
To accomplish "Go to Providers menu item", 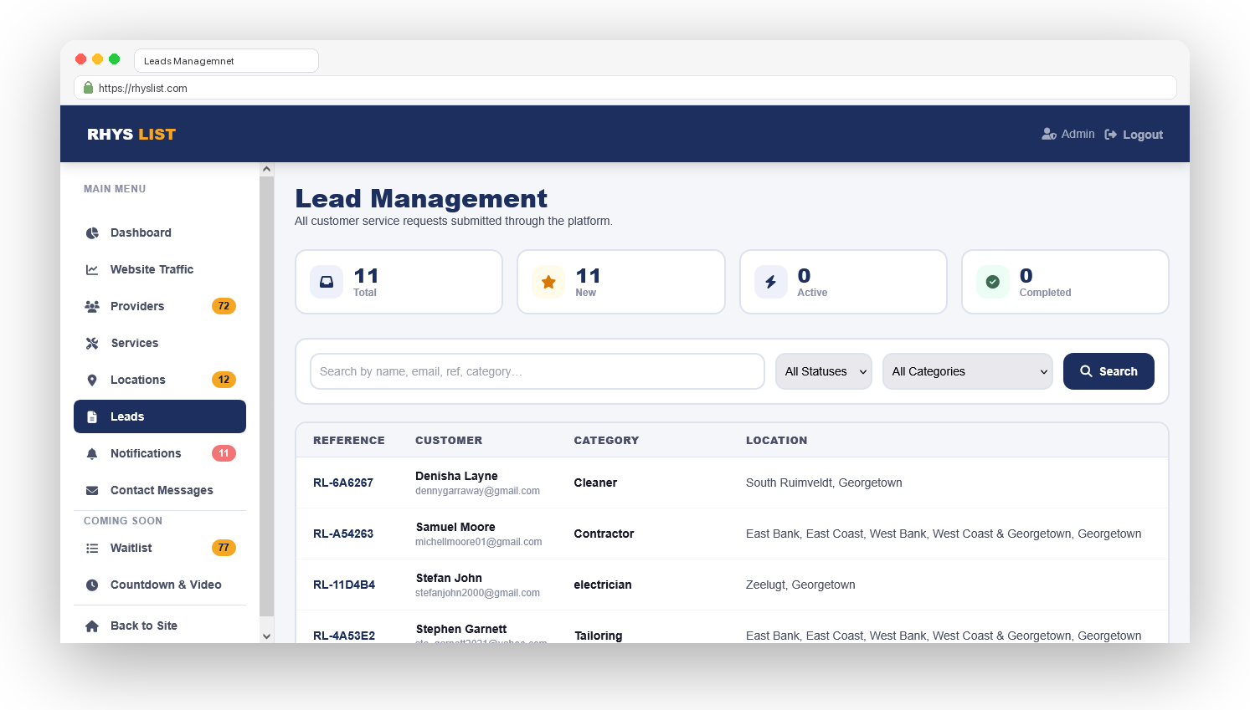I will pos(160,306).
